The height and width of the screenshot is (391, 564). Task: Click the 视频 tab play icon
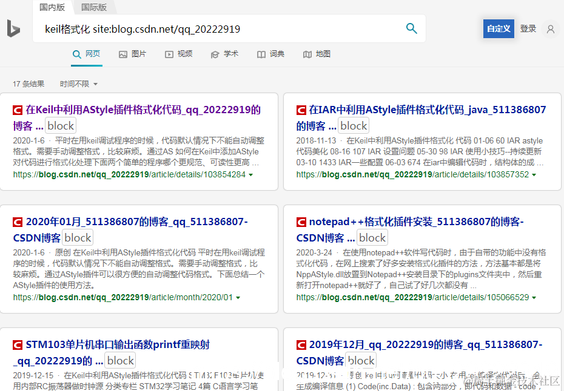click(169, 54)
